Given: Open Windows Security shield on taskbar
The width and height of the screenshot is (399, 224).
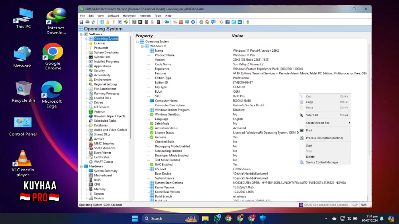Looking at the screenshot, I should tap(263, 218).
